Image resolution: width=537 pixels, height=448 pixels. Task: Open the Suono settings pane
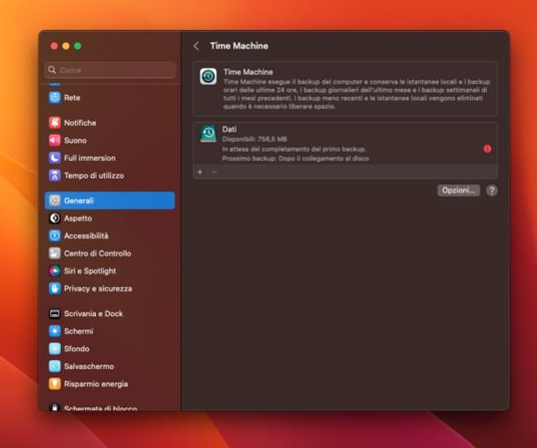(110, 141)
